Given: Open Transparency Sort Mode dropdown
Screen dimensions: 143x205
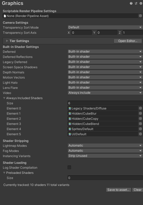Looking at the screenshot, I should point(105,27).
